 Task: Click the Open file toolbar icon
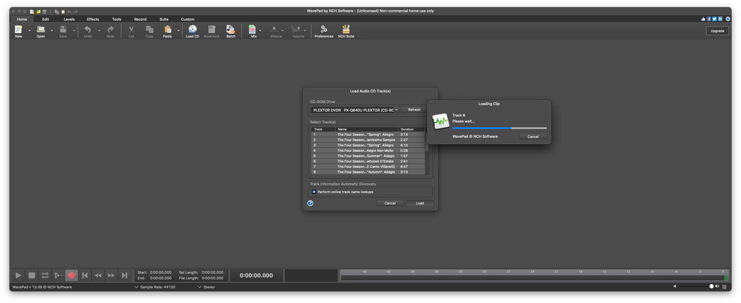[x=41, y=31]
